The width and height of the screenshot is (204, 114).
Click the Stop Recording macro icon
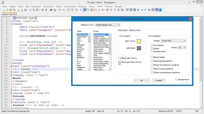(111, 10)
